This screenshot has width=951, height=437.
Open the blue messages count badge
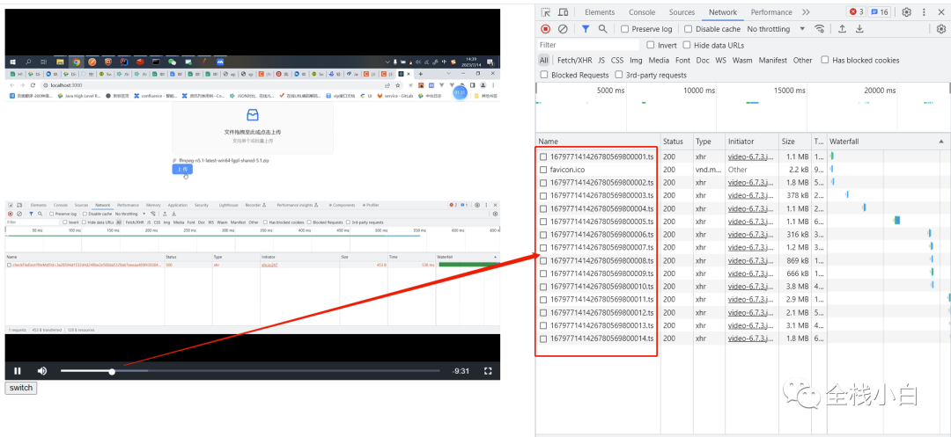point(879,12)
